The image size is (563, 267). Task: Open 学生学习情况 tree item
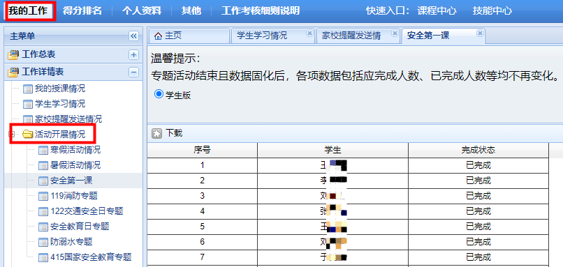coord(60,104)
